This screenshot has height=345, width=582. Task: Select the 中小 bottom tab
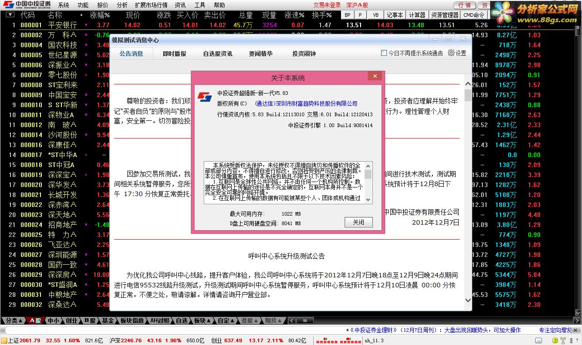click(55, 320)
